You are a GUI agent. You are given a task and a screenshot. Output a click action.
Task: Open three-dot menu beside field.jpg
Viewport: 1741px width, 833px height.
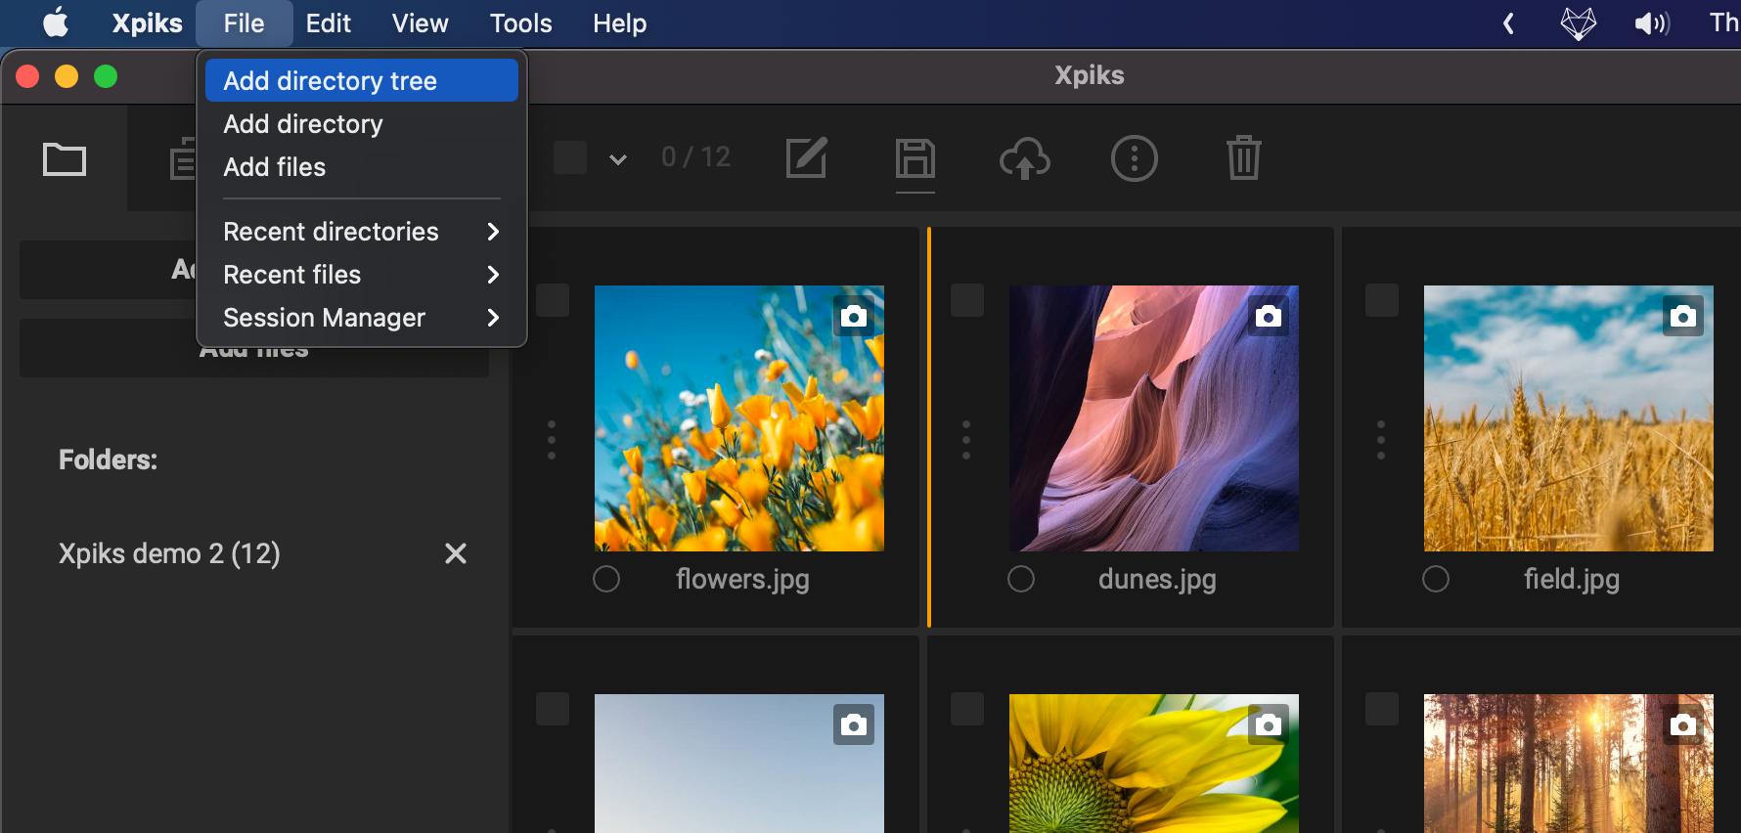[1381, 440]
